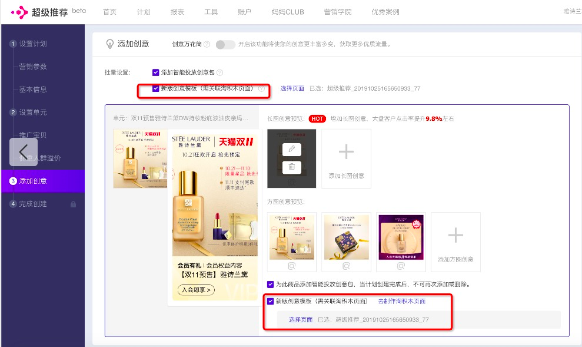Open help icon next to 创意万花筒
Image resolution: width=582 pixels, height=347 pixels.
point(207,44)
